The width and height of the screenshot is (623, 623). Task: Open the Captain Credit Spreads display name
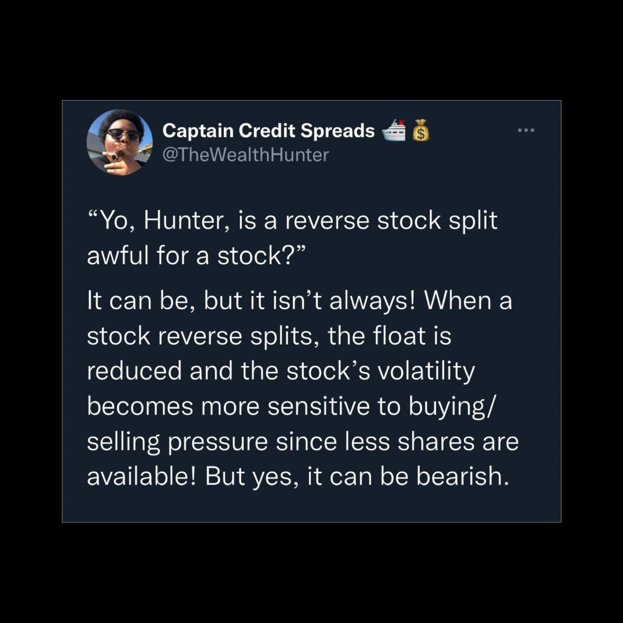pos(269,130)
